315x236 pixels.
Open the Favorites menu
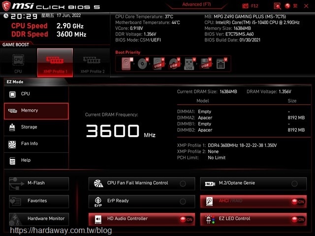click(39, 201)
